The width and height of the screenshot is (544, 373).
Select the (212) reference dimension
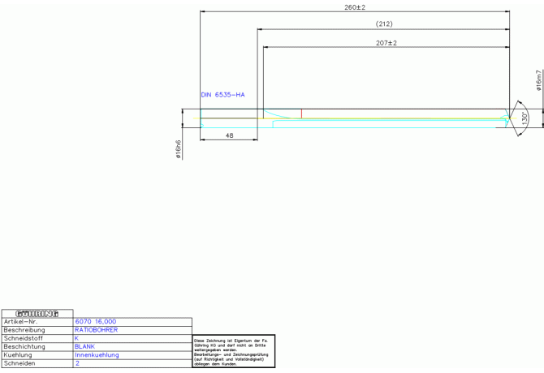(384, 24)
